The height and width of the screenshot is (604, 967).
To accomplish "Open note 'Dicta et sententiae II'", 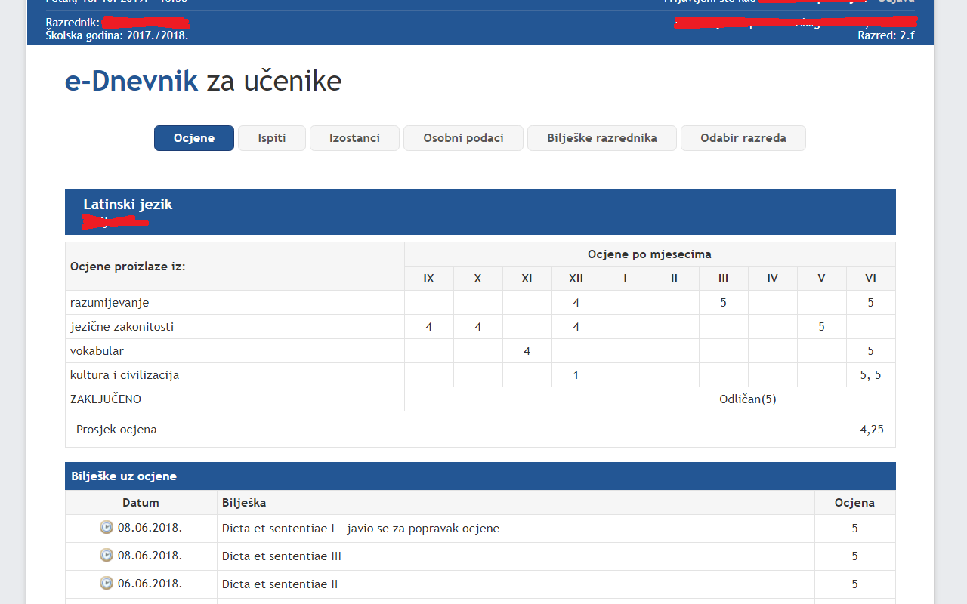I will coord(279,584).
